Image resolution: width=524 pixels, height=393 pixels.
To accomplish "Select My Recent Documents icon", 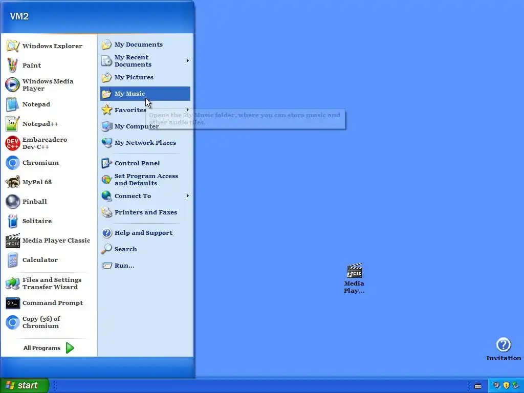I will 106,61.
